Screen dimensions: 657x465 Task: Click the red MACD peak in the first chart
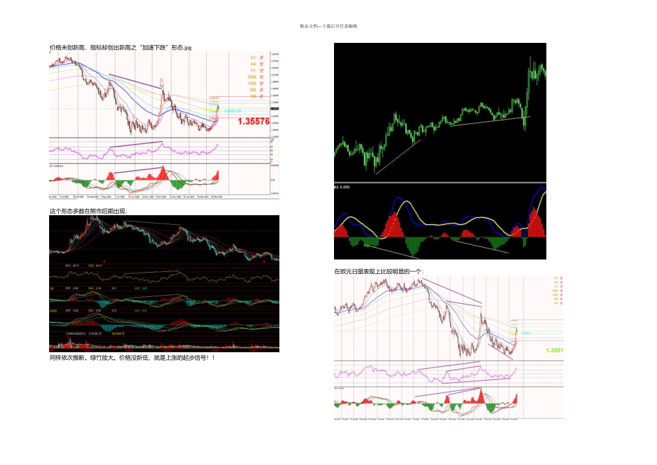pyautogui.click(x=163, y=174)
